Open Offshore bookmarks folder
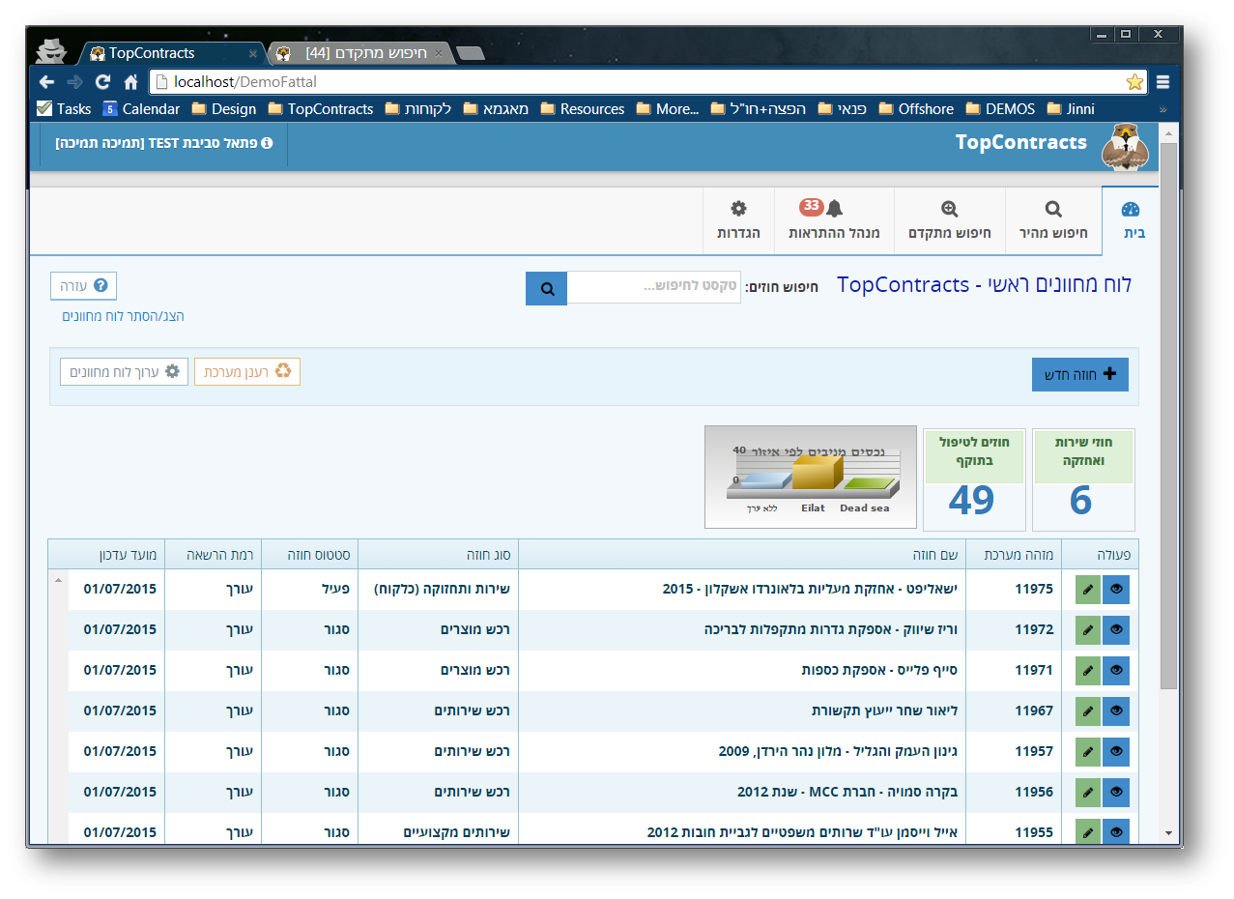The height and width of the screenshot is (899, 1234). coord(917,109)
